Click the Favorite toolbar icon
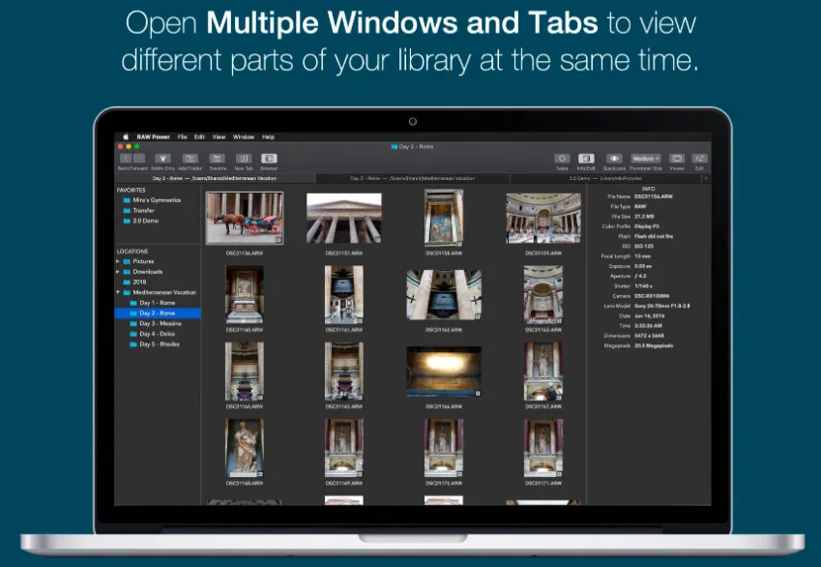The height and width of the screenshot is (567, 821). pyautogui.click(x=218, y=159)
